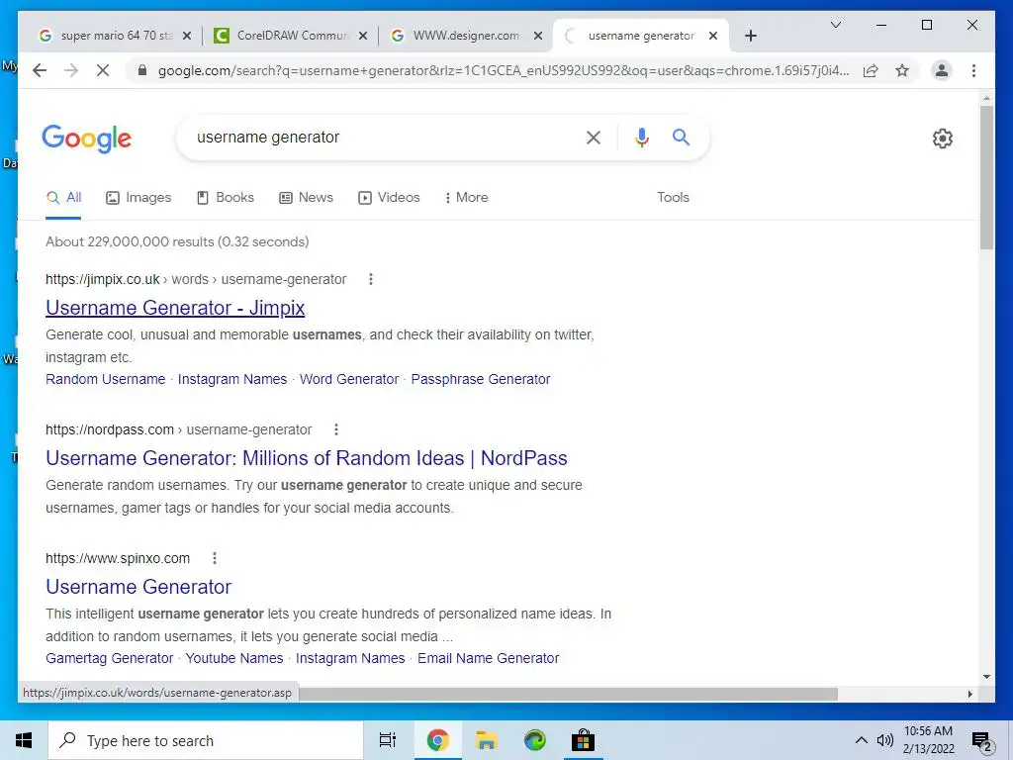The width and height of the screenshot is (1013, 760).
Task: Open the Random Username sitelink
Action: click(x=105, y=379)
